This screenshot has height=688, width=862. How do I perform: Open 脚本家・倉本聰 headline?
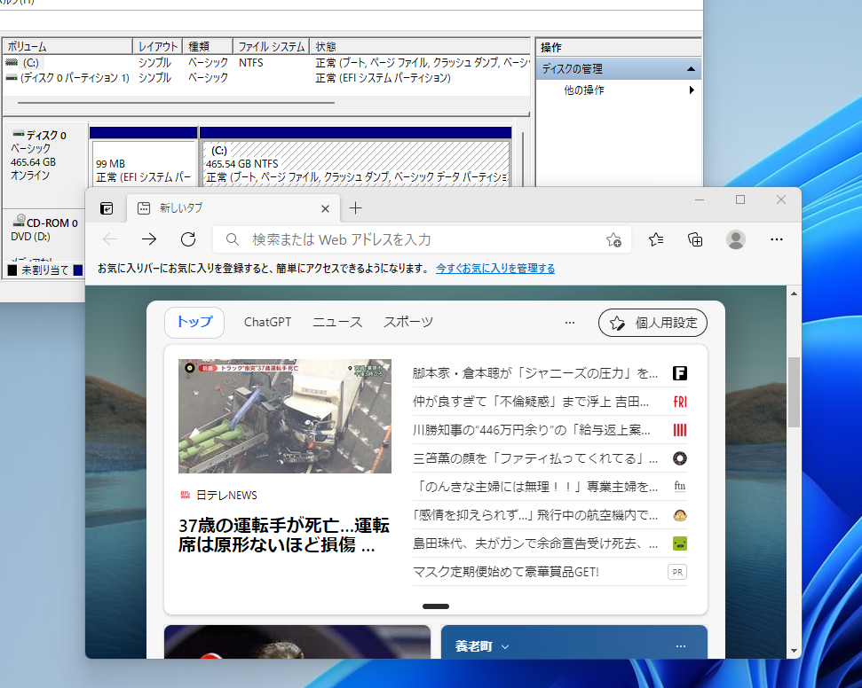tap(535, 373)
